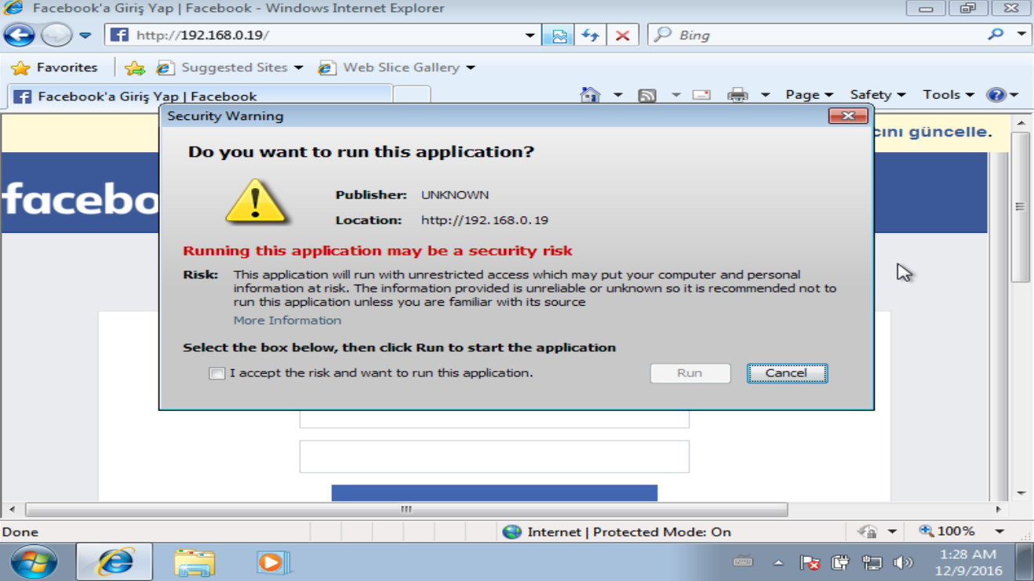Click the horizontal scrollbar thumb

coord(406,510)
